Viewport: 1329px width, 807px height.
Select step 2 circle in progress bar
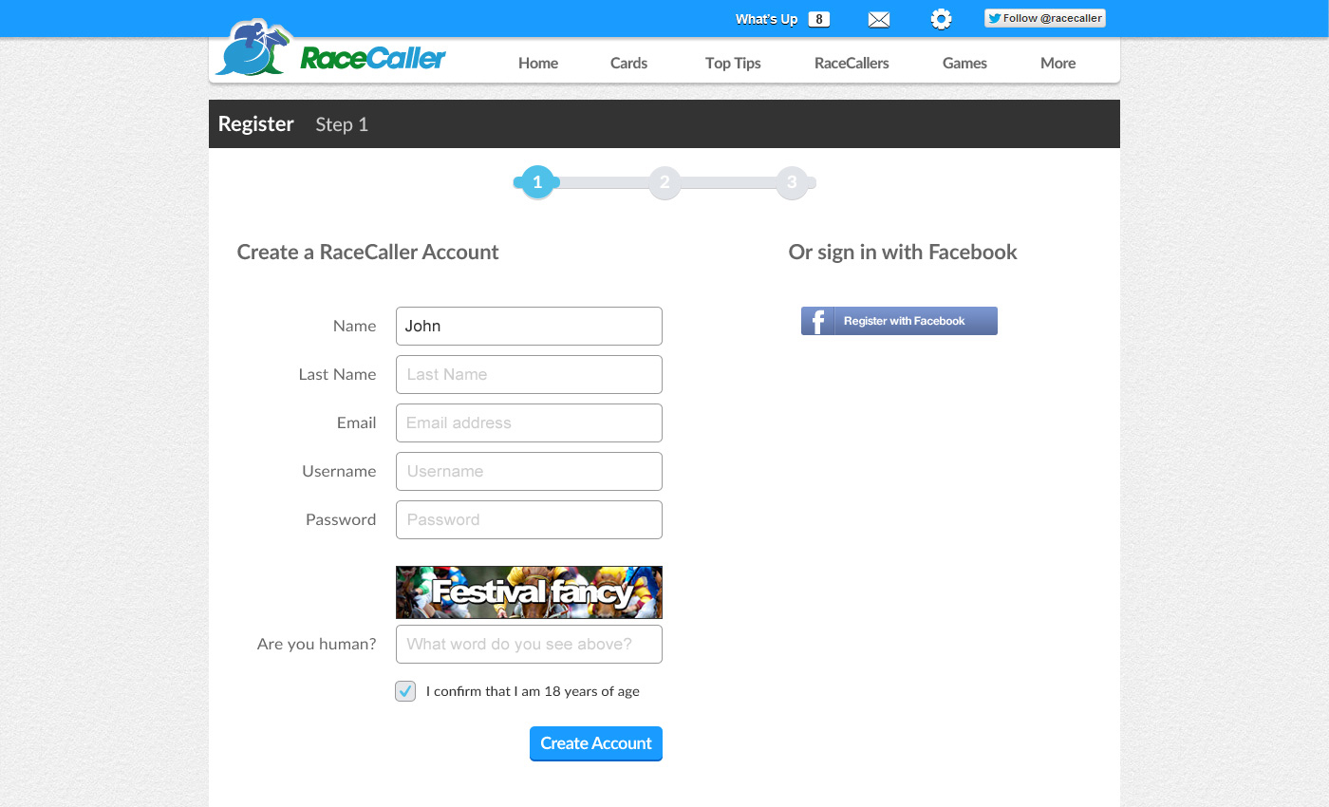click(x=664, y=182)
